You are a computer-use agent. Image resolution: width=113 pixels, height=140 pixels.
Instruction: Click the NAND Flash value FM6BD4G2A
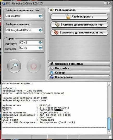coord(47,120)
